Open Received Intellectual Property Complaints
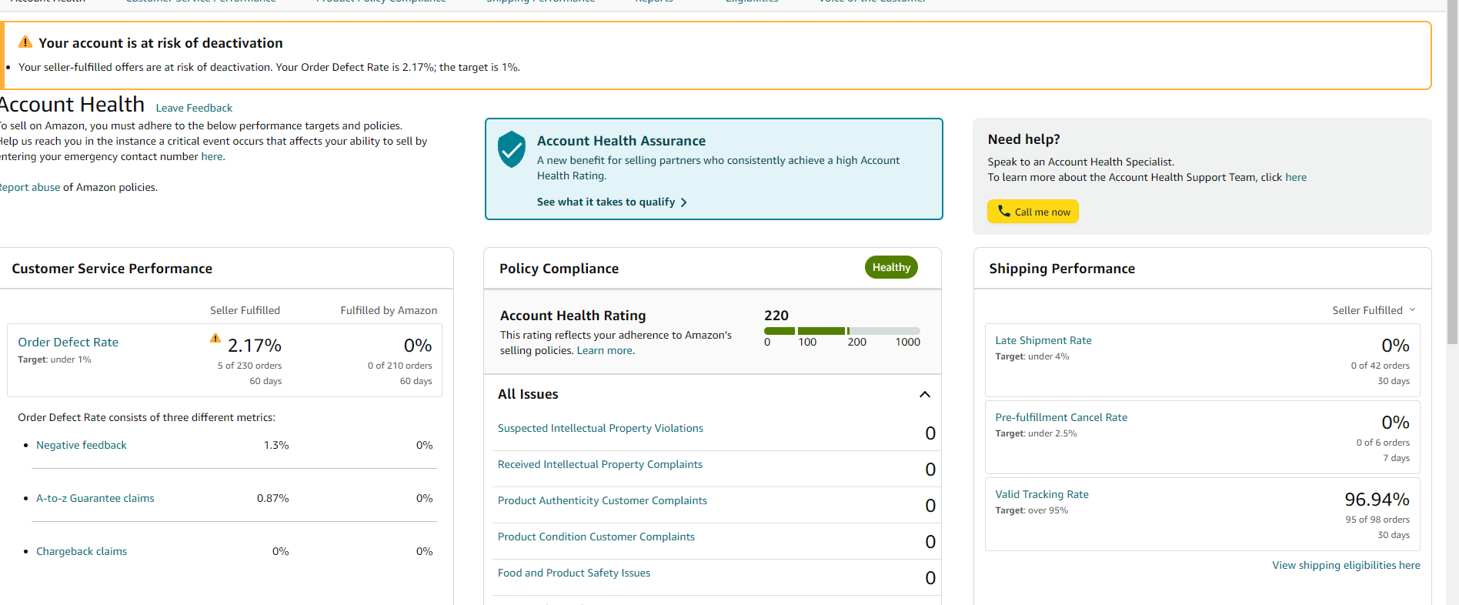 pyautogui.click(x=600, y=464)
